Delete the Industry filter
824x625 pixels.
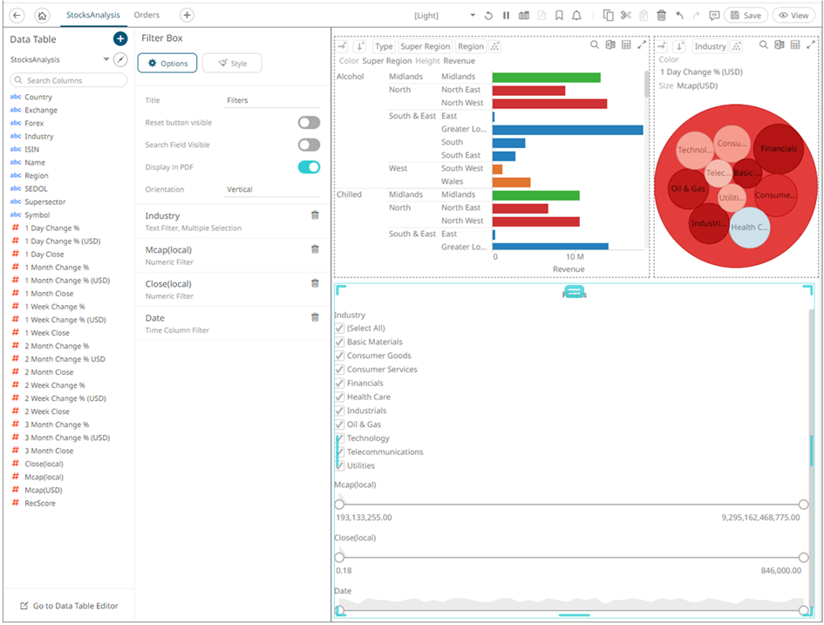pyautogui.click(x=315, y=215)
